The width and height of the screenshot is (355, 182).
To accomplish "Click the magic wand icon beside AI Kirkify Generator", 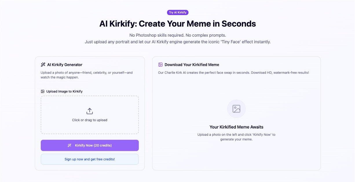I will point(43,65).
